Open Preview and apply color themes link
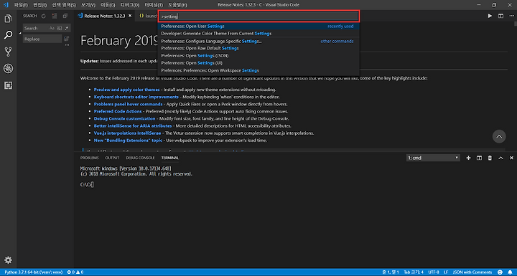 tap(126, 90)
